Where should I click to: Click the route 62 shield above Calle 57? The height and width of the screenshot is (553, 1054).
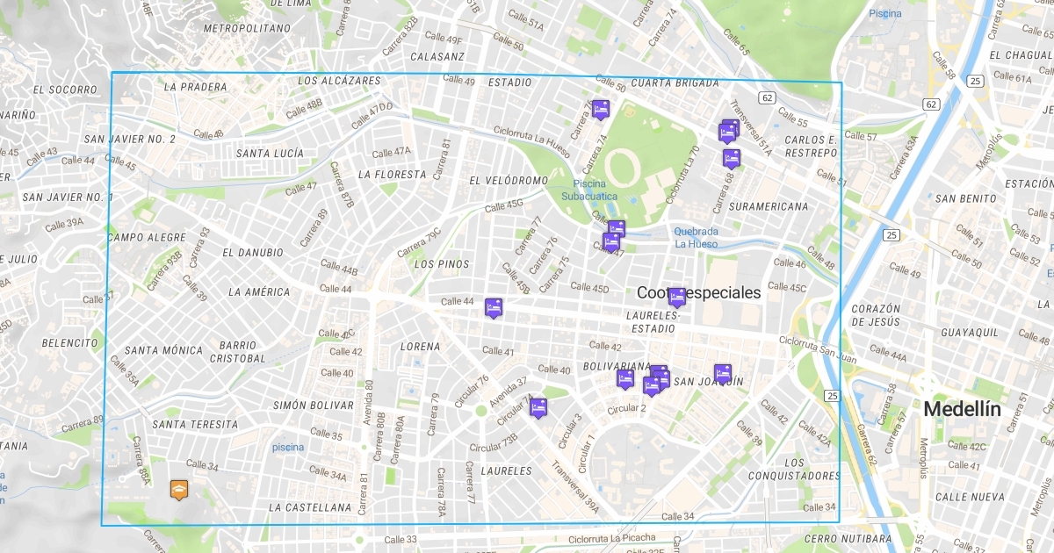point(931,104)
